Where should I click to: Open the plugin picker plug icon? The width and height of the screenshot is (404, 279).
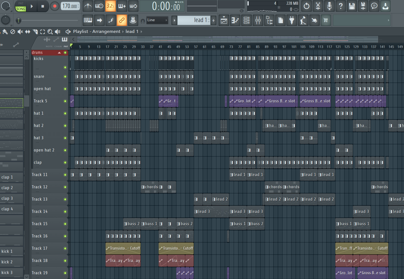(292, 20)
